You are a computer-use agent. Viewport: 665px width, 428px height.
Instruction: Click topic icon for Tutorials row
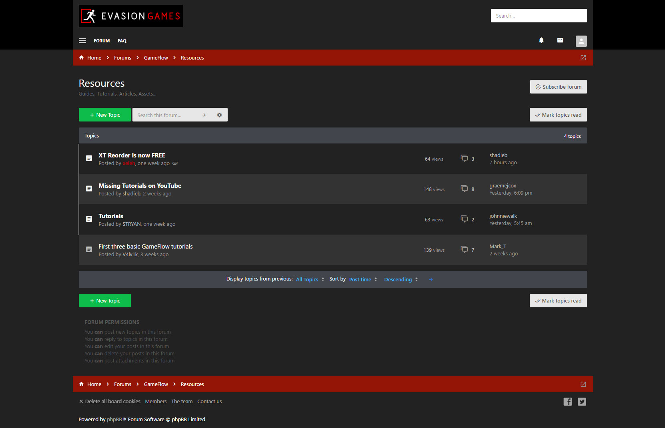pyautogui.click(x=89, y=219)
